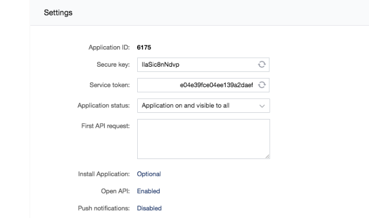Click the 'Push notifications:' label
Viewport: 369px width, 218px height.
tap(104, 208)
